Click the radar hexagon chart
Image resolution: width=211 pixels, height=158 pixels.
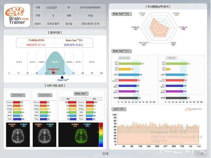point(159,28)
